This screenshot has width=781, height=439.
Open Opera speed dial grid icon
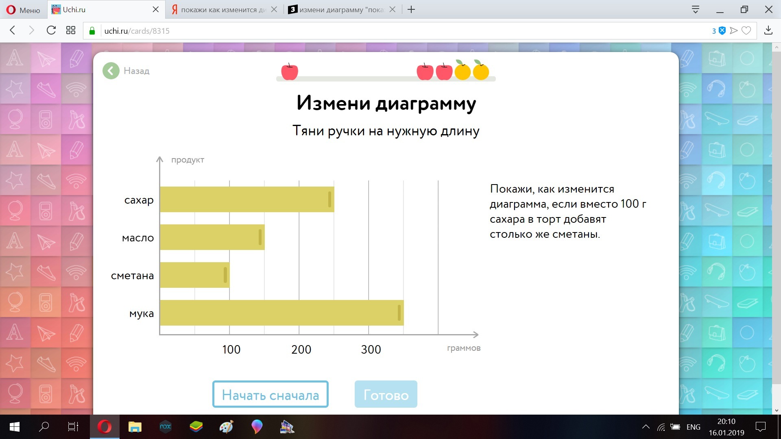[71, 30]
